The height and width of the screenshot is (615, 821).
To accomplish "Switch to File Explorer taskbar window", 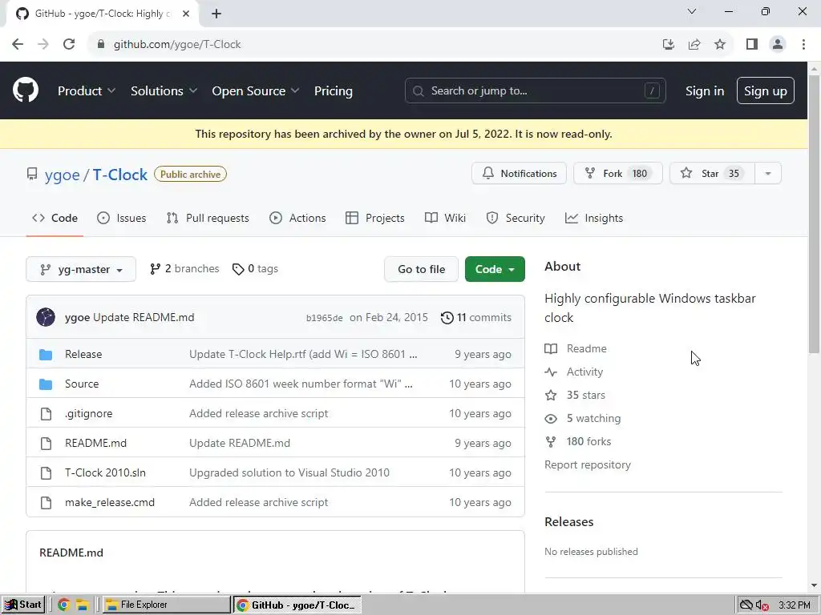I will pyautogui.click(x=167, y=605).
